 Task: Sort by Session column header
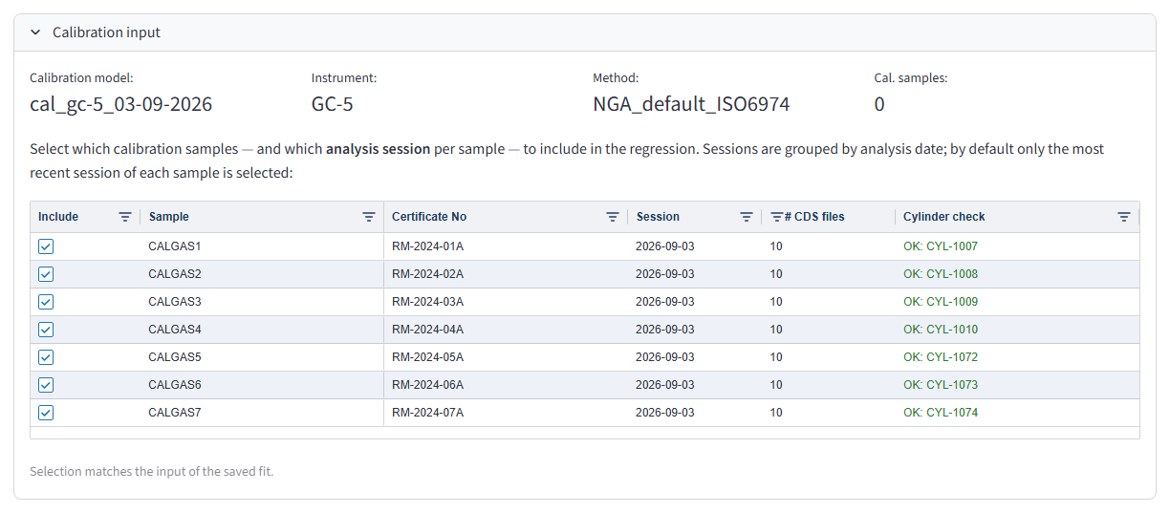(658, 217)
